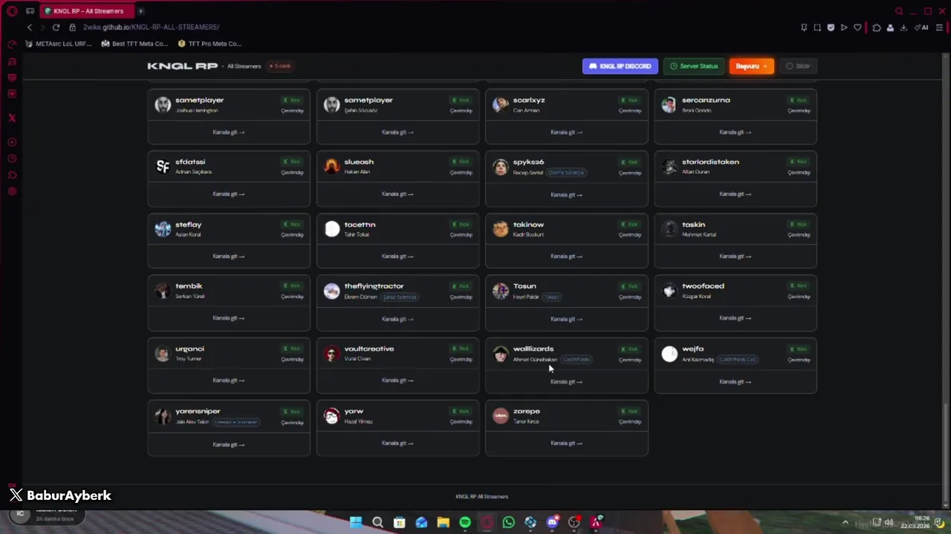Open Discord from the taskbar
This screenshot has height=534, width=951.
pos(552,522)
